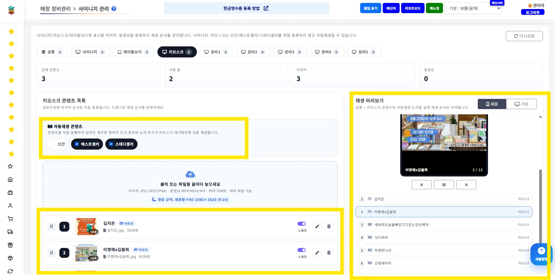Image resolution: width=555 pixels, height=280 pixels.
Task: Toggle the 노출중 switch for 김지은
Action: [x=302, y=224]
